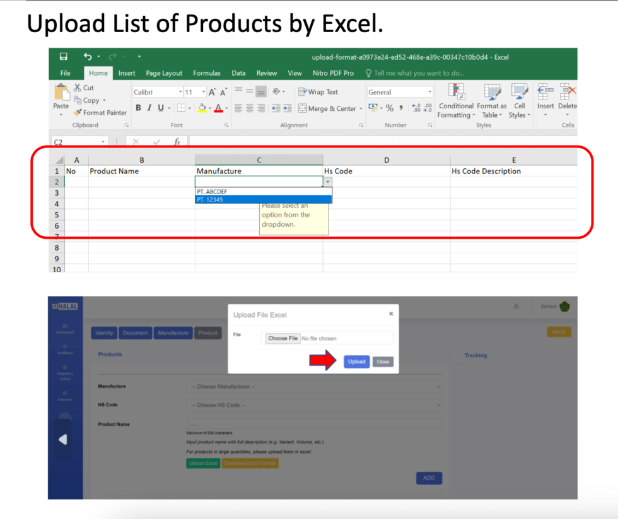Click the notification bell icon in SiHalal
Image resolution: width=618 pixels, height=519 pixels.
coord(516,306)
